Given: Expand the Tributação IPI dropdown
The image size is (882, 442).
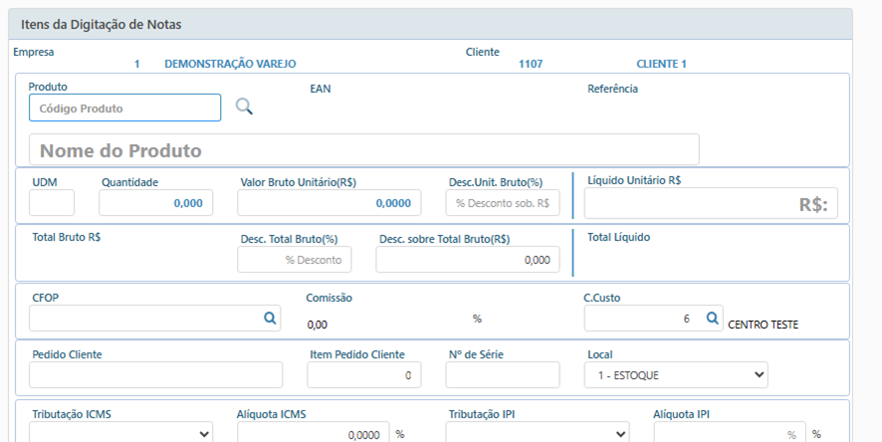Looking at the screenshot, I should pos(538,433).
